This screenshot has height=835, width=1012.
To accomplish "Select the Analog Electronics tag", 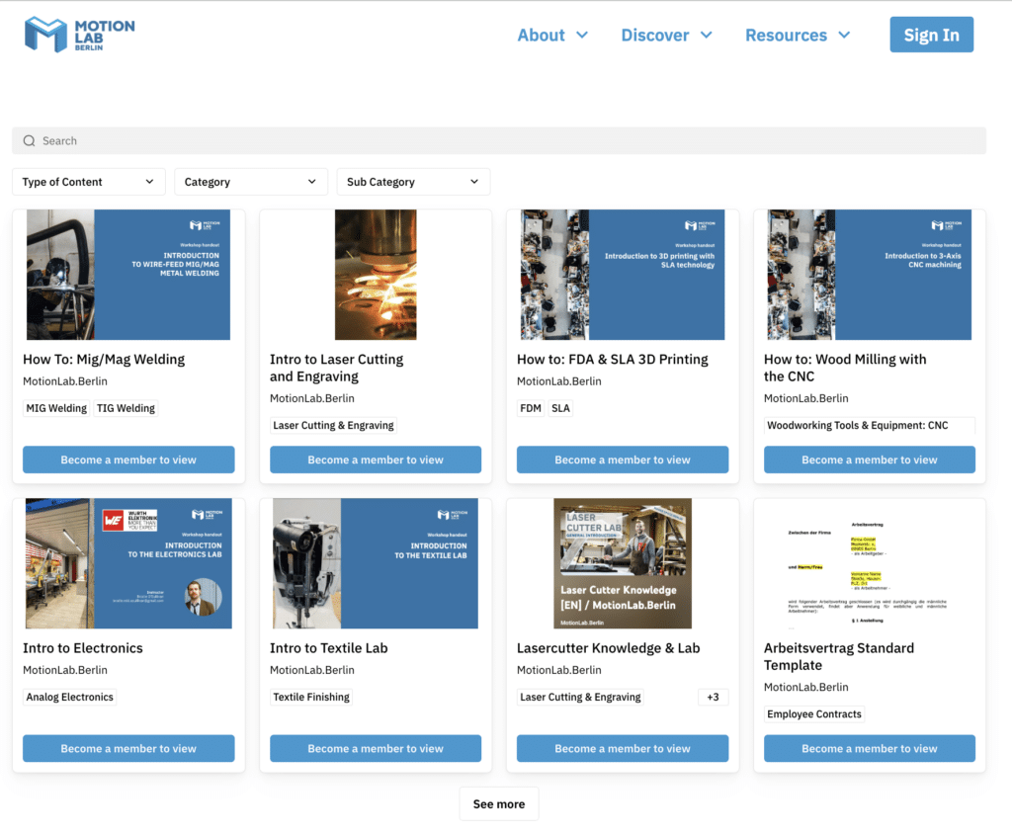I will (69, 697).
